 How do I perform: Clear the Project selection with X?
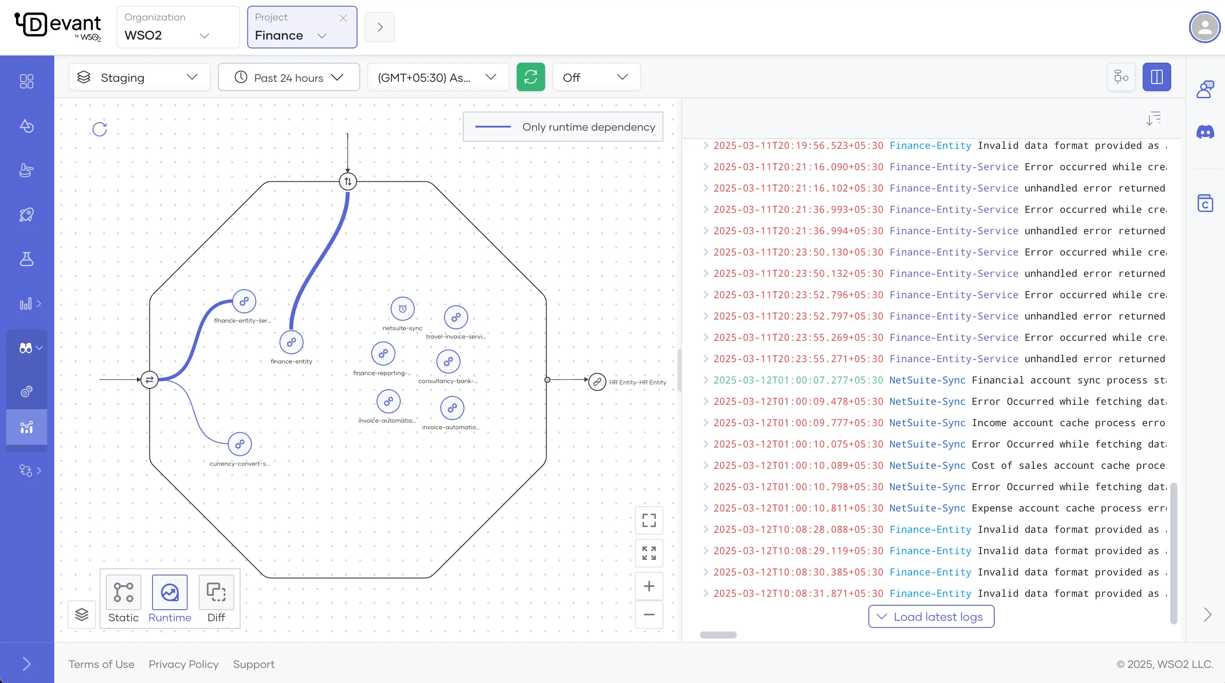click(x=343, y=18)
